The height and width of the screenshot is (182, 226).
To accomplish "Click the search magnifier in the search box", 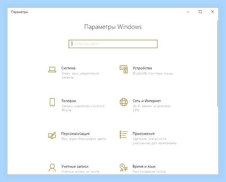I will click(154, 44).
